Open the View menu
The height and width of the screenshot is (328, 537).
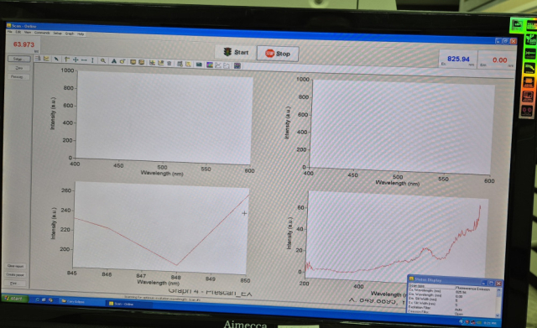(x=28, y=32)
